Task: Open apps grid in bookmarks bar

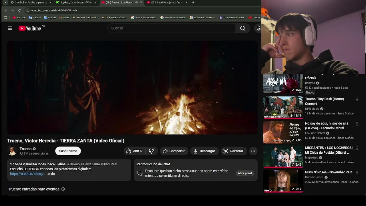Action: tap(5, 17)
